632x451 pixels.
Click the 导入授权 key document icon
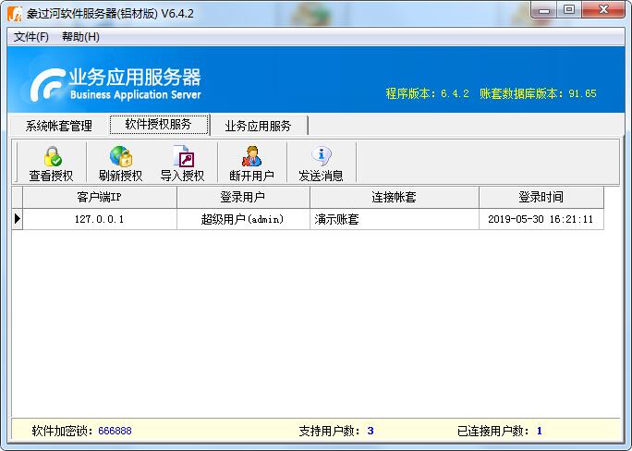183,156
